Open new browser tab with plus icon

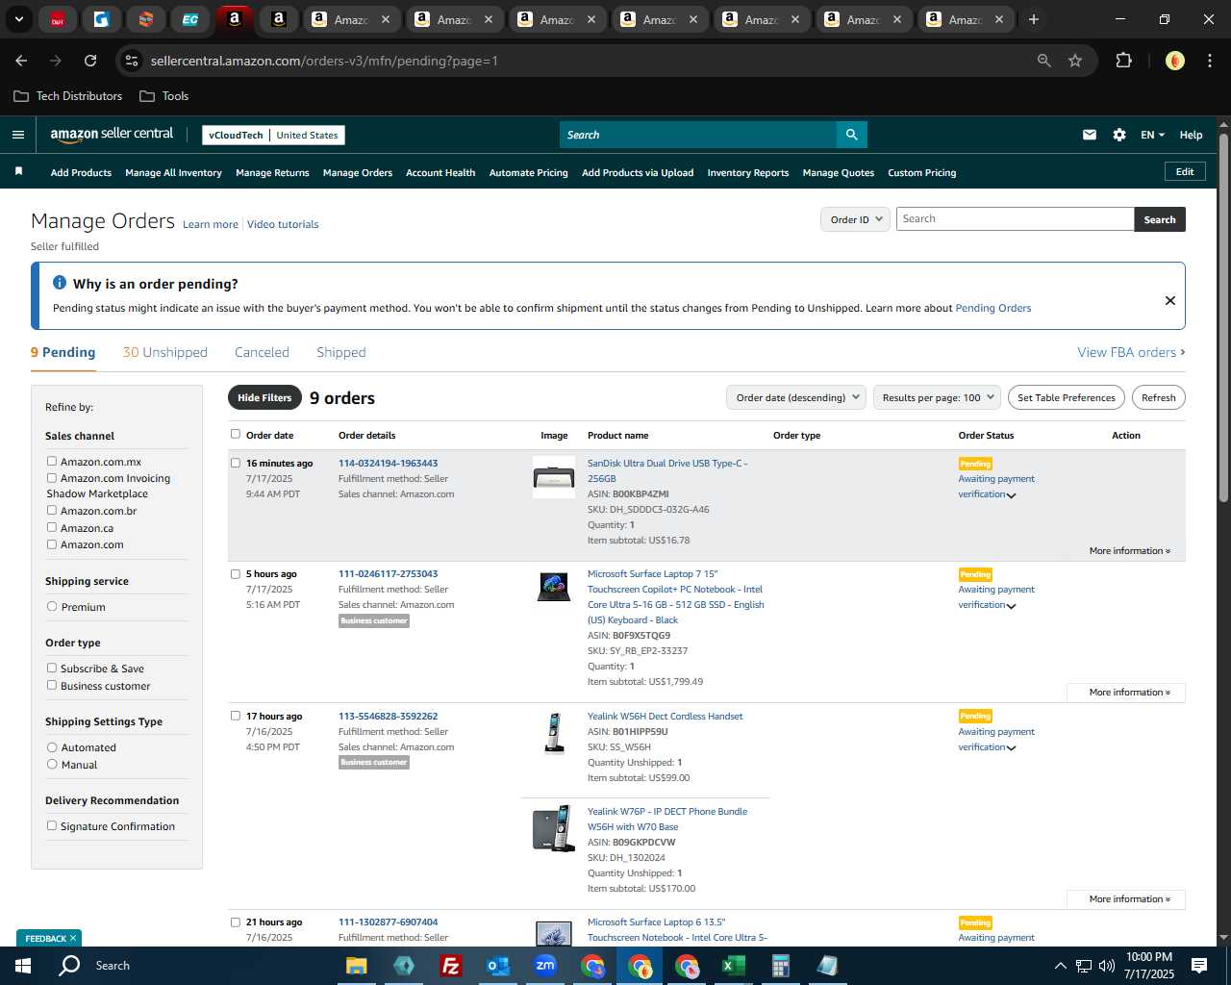coord(1034,19)
